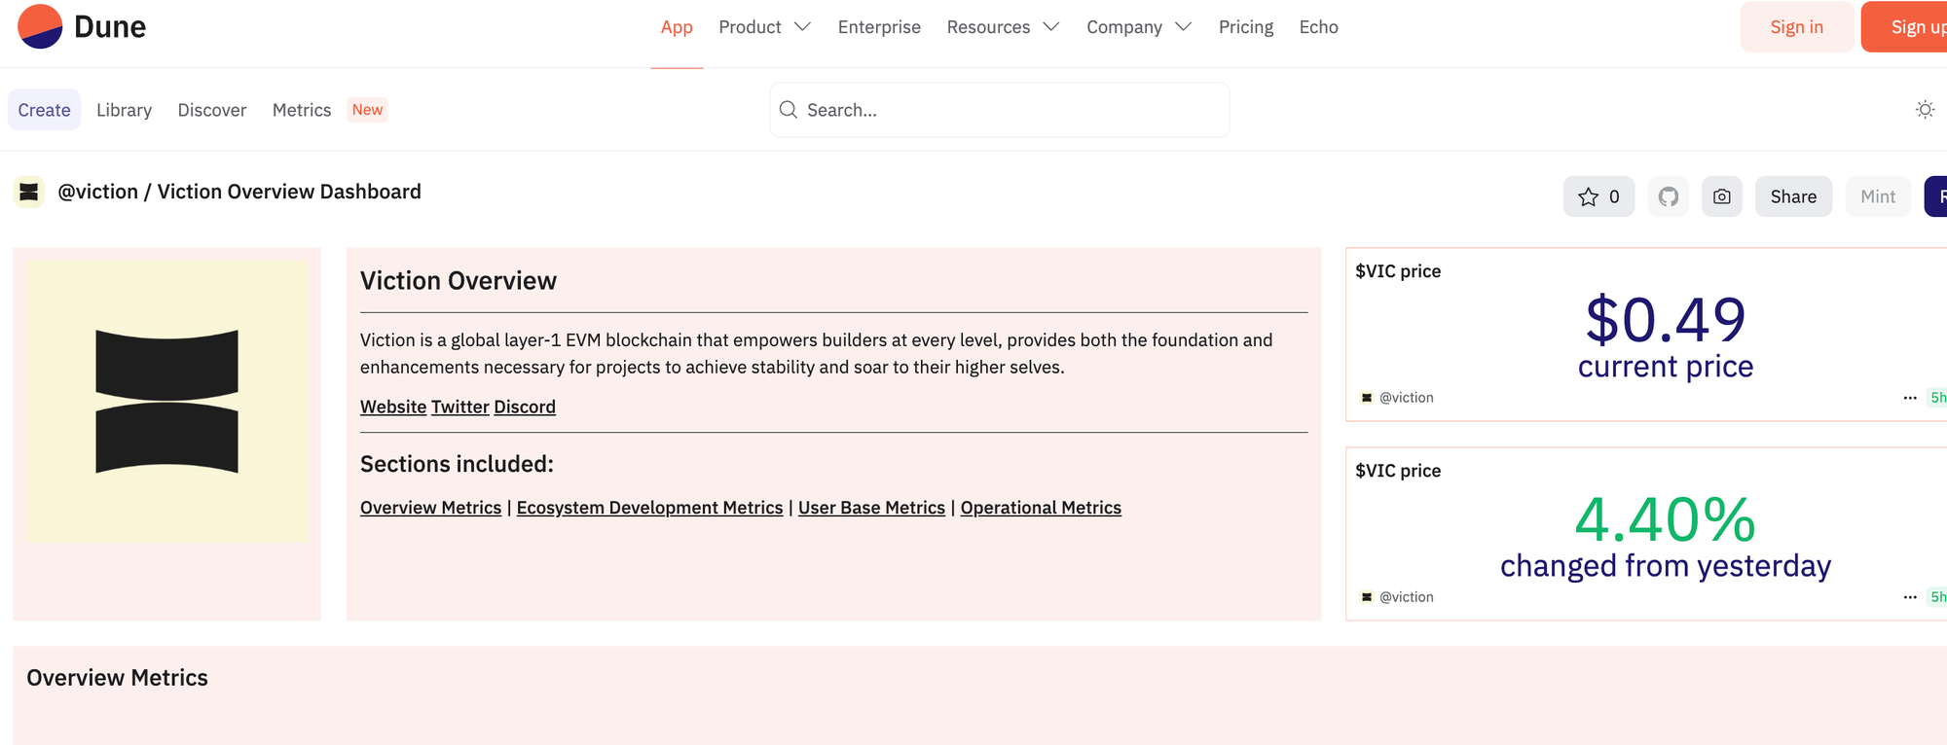Click the Sign in button

pos(1797,27)
